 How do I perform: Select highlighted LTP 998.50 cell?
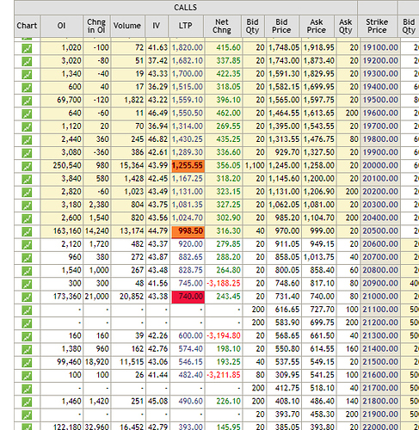188,231
